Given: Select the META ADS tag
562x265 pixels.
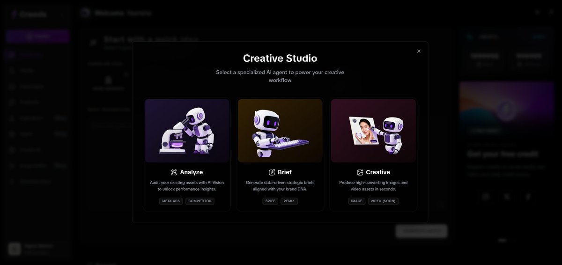Looking at the screenshot, I should (x=171, y=201).
